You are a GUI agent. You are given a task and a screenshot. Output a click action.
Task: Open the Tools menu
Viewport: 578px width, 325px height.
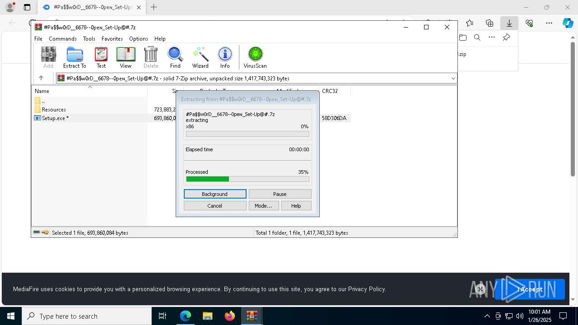point(89,39)
